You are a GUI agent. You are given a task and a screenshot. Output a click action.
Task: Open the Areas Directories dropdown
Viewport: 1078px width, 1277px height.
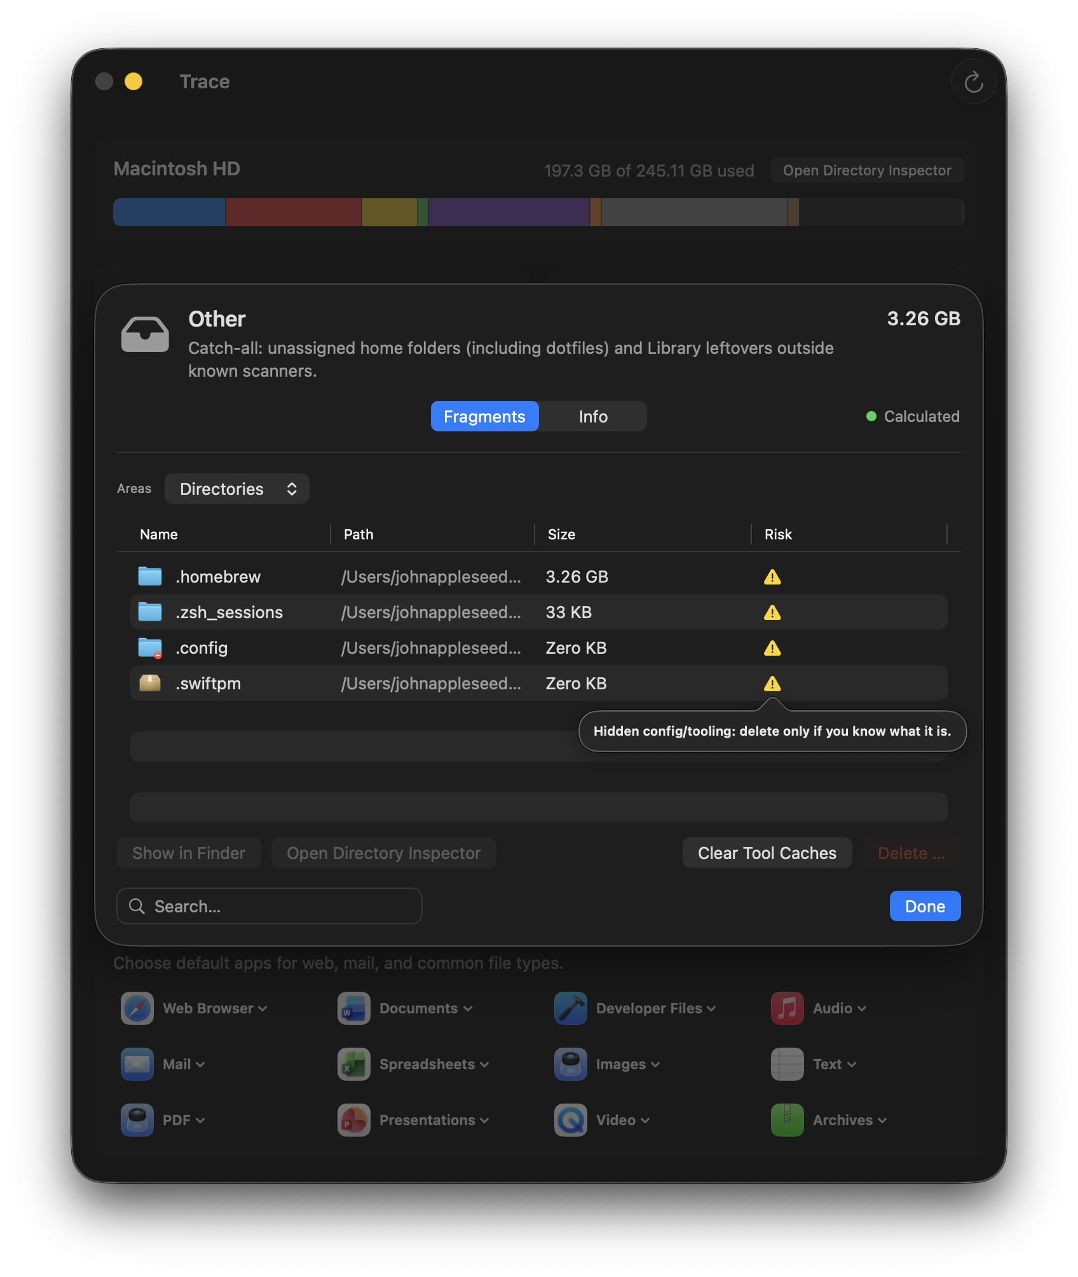click(236, 489)
